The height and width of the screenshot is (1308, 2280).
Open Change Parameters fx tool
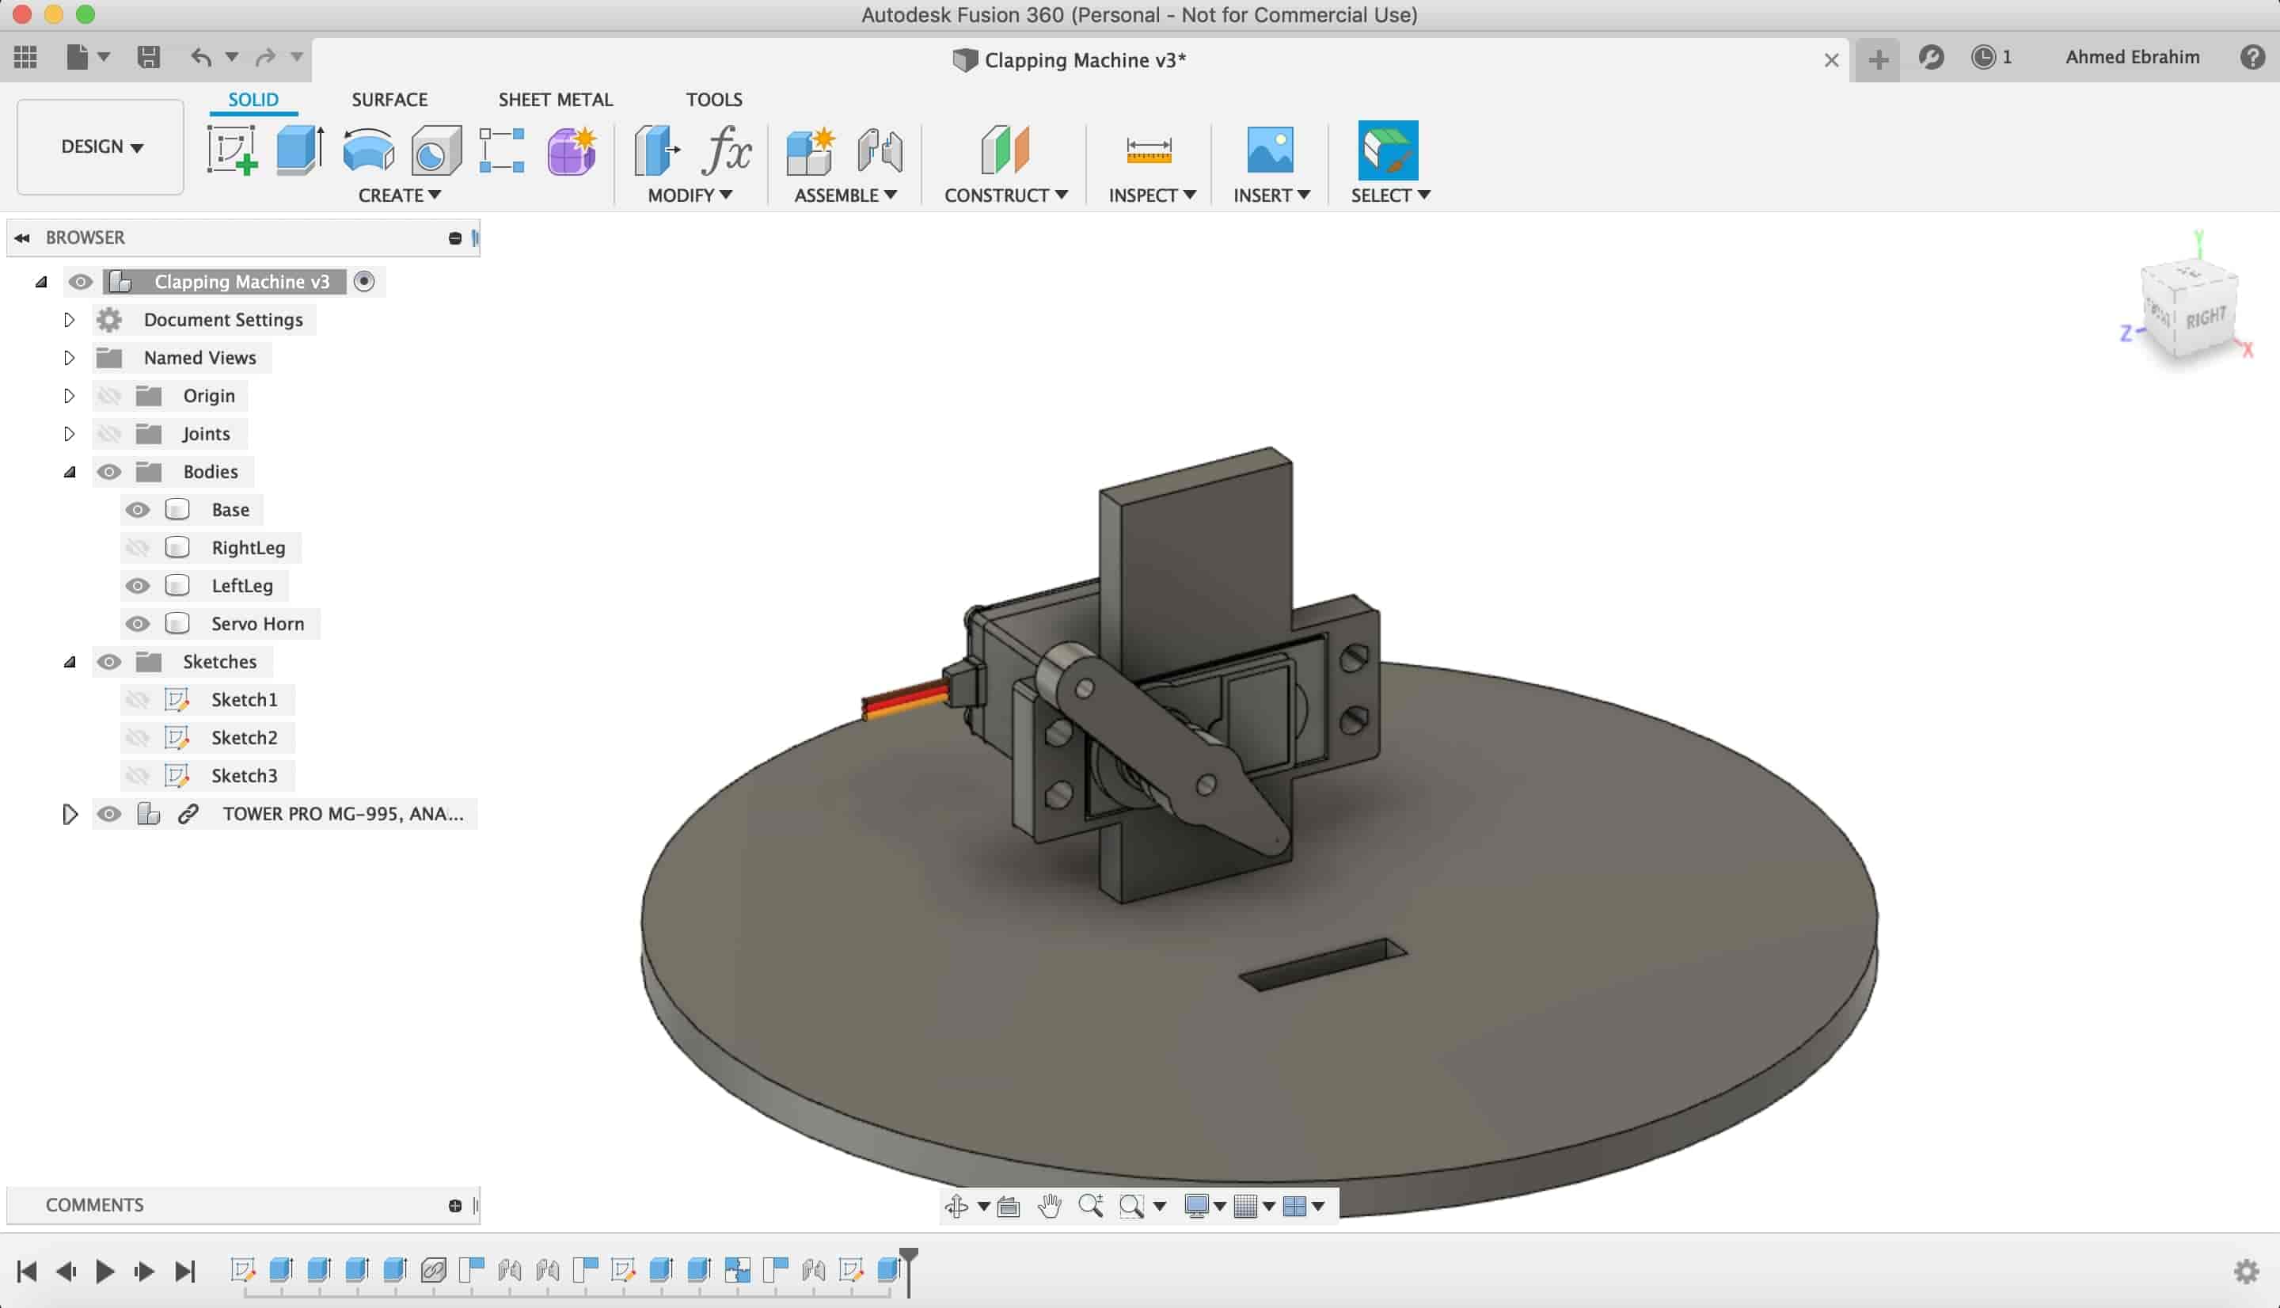726,149
